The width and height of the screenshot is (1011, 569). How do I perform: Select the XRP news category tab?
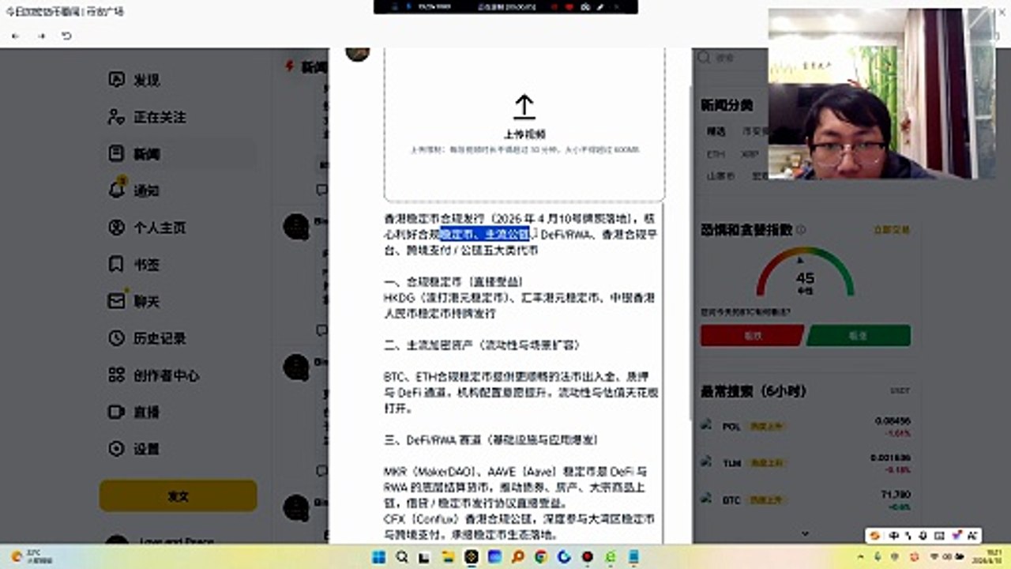click(x=750, y=154)
